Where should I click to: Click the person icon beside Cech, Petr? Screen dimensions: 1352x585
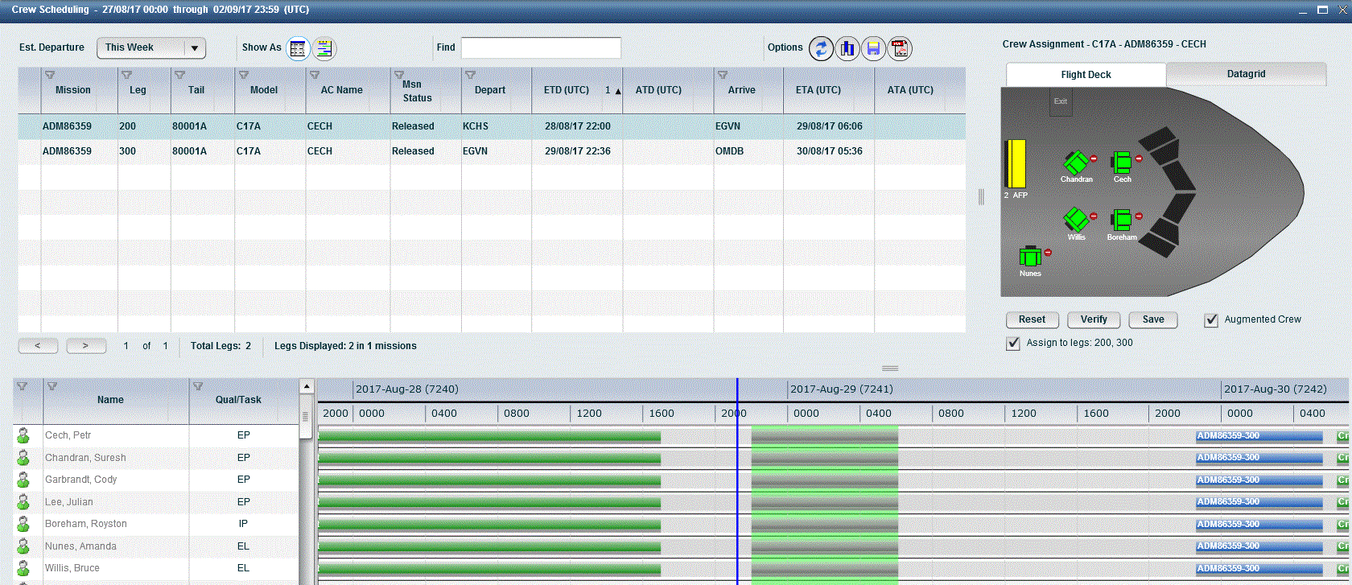(x=23, y=435)
